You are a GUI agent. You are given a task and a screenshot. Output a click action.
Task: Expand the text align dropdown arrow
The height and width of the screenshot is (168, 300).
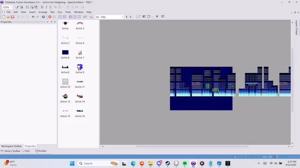pos(63,7)
